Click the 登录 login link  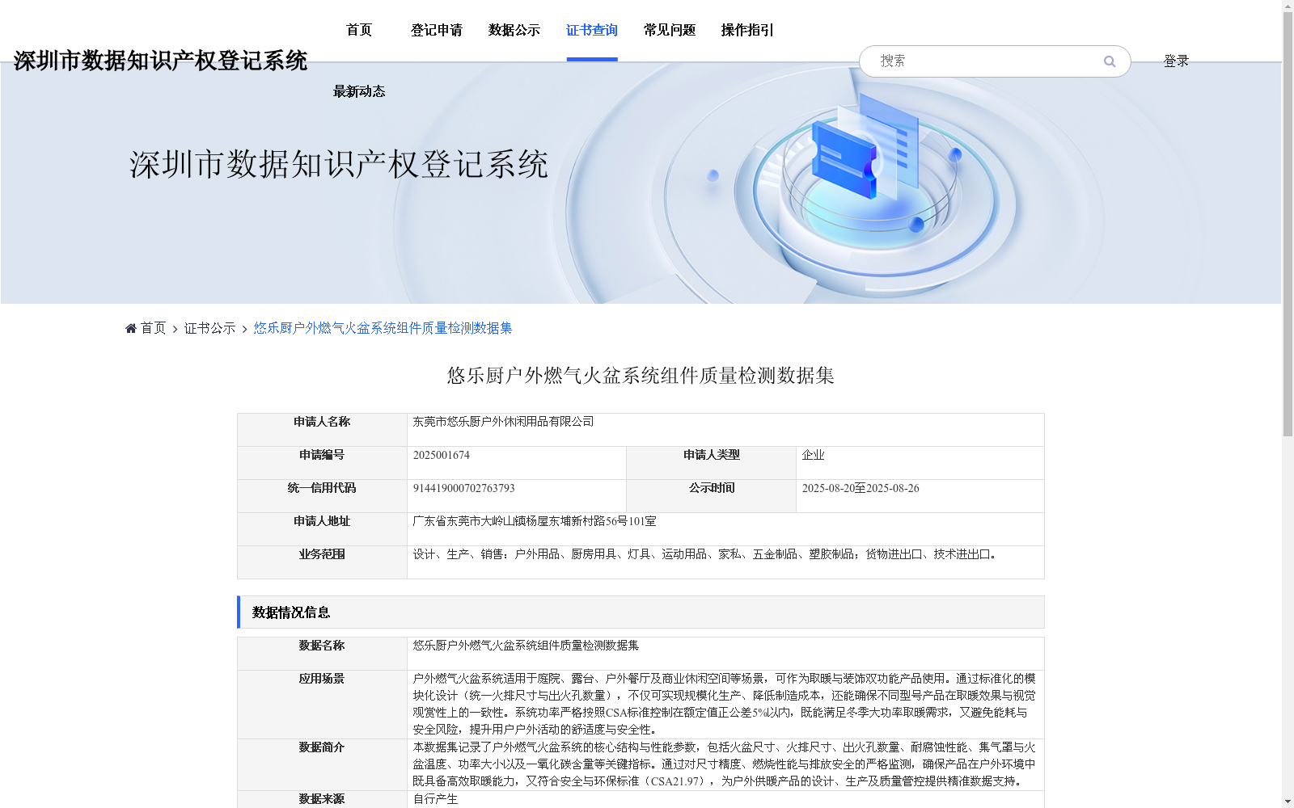(x=1176, y=61)
